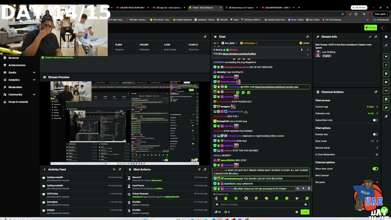391x220 pixels.
Task: Click the lightning bolt sidebar icon
Action: tap(386, 65)
